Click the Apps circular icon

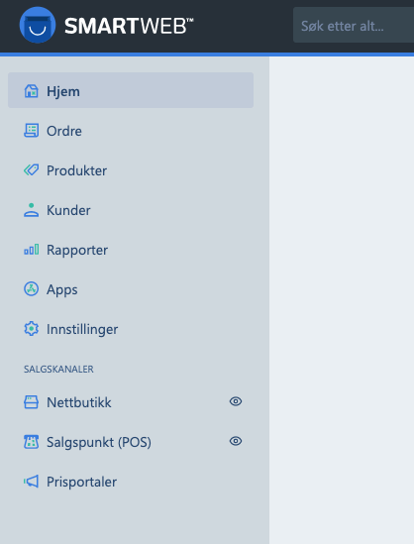click(32, 289)
